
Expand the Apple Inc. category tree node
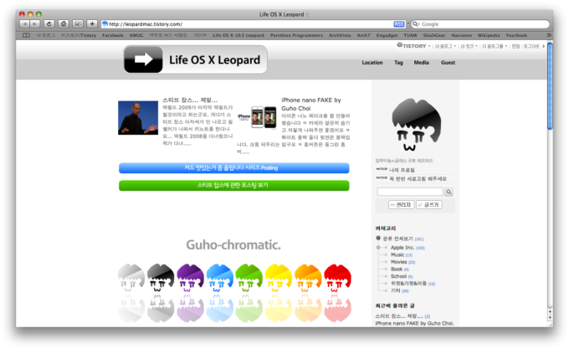[378, 248]
